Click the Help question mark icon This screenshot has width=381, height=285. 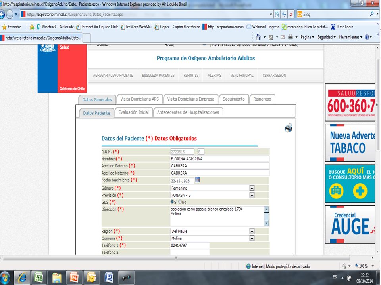(367, 37)
